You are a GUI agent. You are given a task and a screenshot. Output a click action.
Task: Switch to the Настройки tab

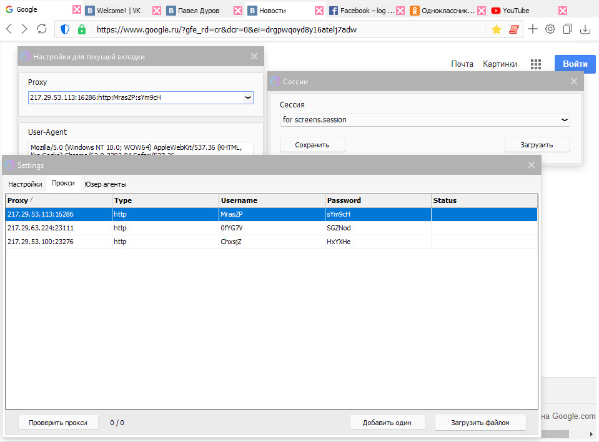[25, 184]
